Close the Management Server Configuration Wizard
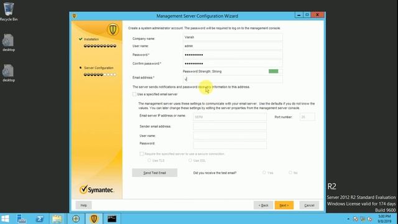The width and height of the screenshot is (398, 224). (318, 15)
